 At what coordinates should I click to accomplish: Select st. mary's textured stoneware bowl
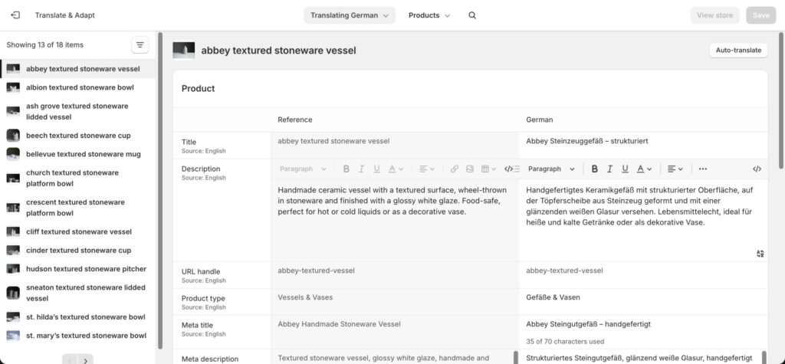[78, 336]
